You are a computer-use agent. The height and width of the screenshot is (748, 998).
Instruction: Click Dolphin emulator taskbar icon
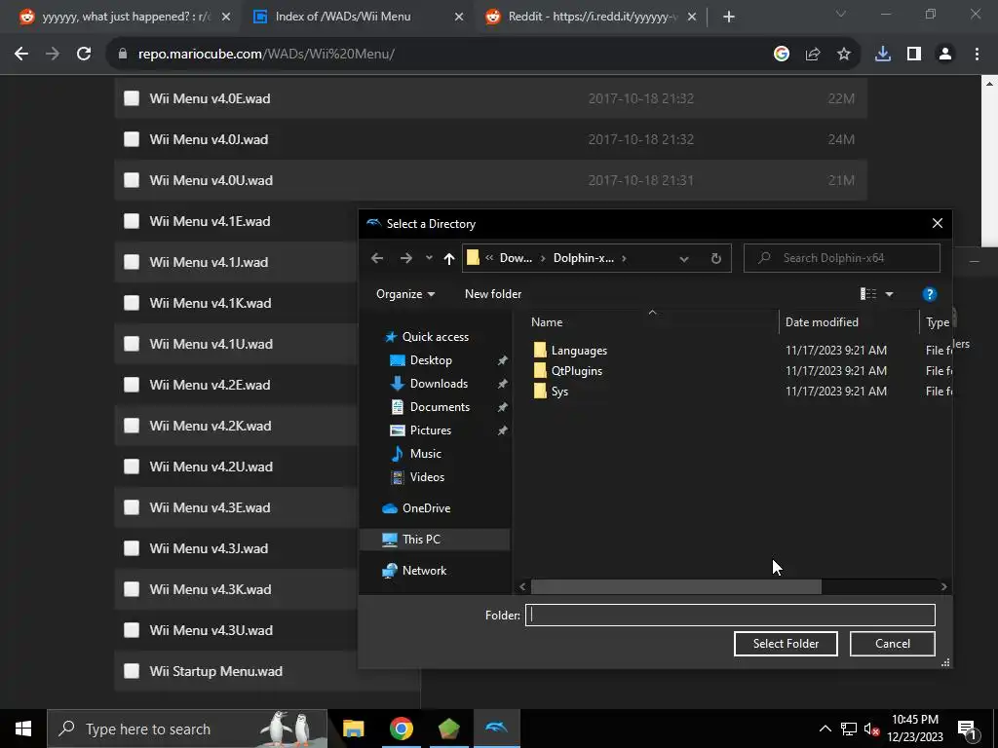tap(496, 729)
